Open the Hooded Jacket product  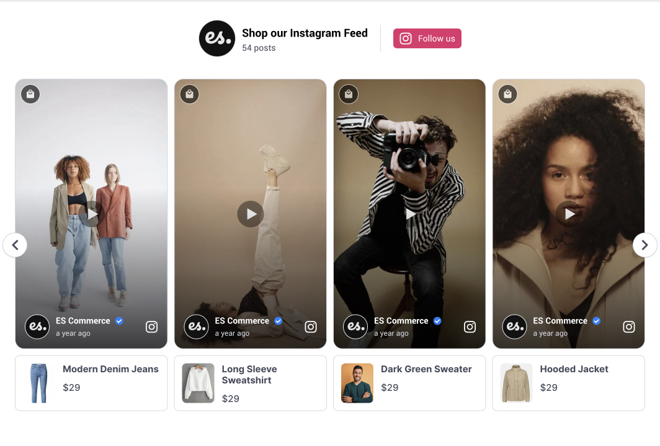574,369
